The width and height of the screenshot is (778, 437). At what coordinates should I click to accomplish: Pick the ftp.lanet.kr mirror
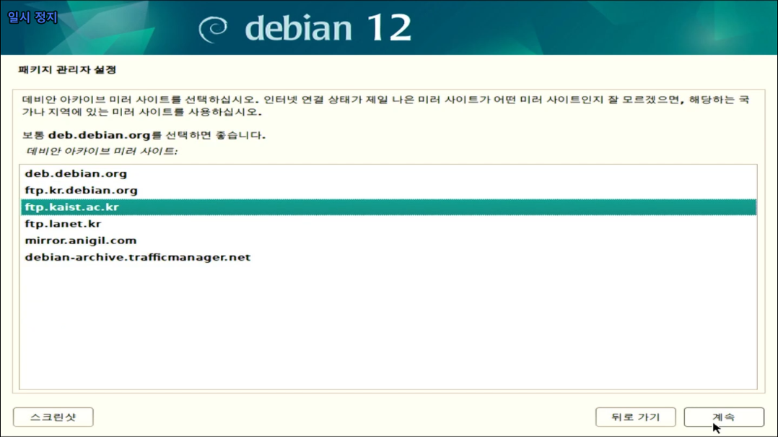point(388,224)
